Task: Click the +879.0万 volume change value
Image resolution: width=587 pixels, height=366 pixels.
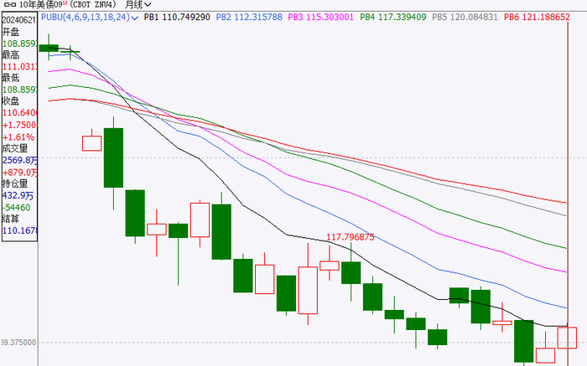Action: pos(20,173)
